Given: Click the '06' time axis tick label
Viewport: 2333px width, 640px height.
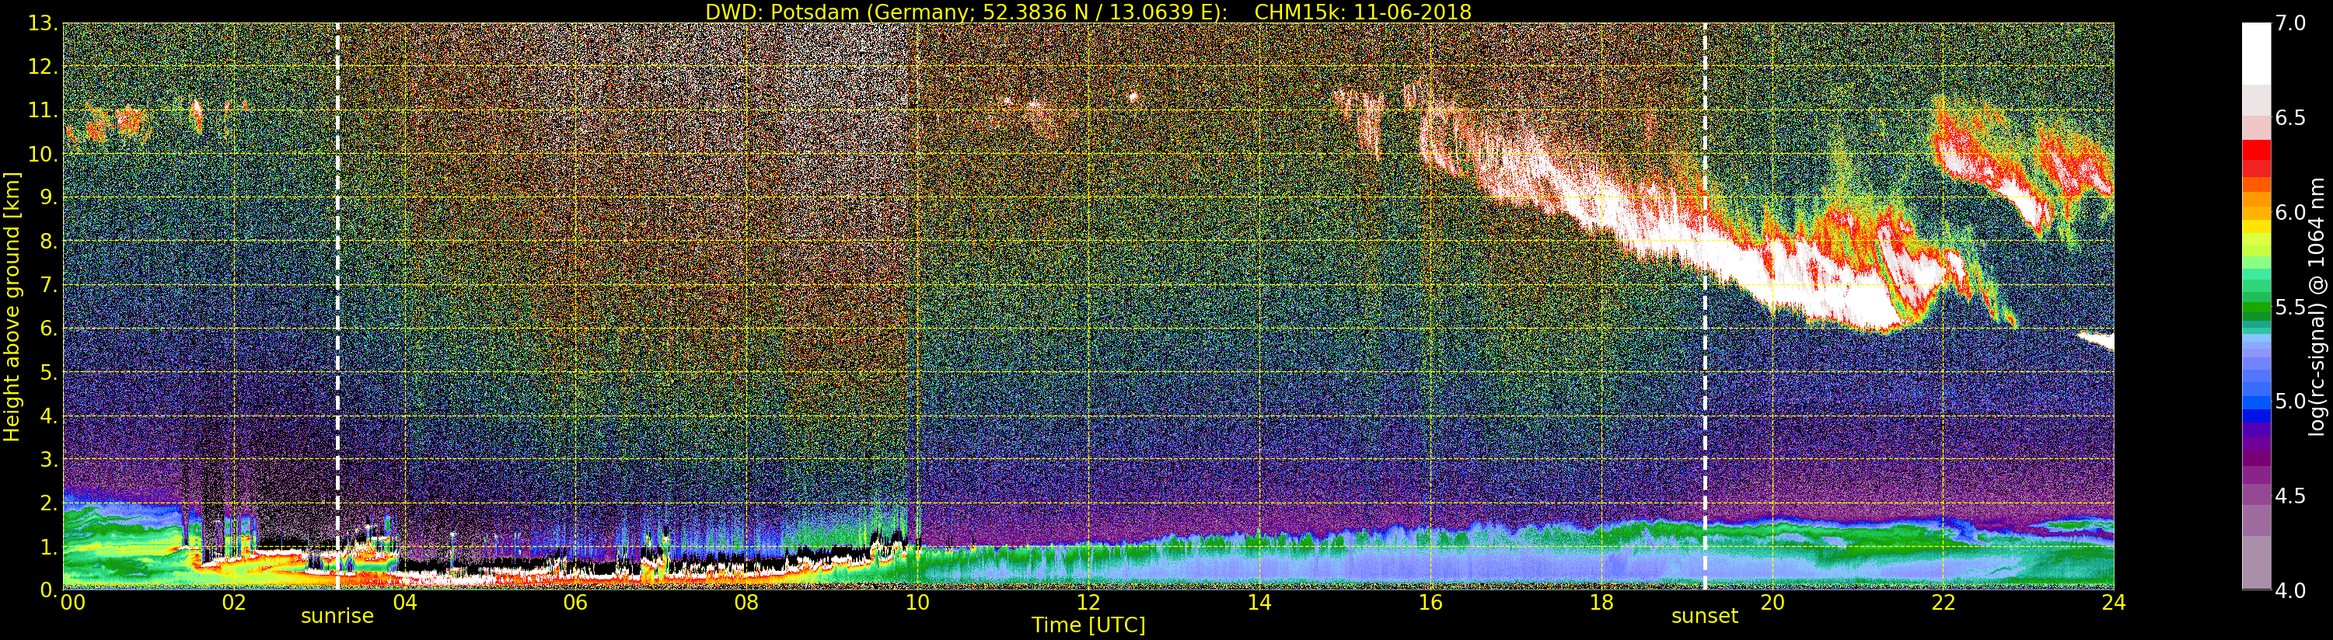Looking at the screenshot, I should [575, 603].
